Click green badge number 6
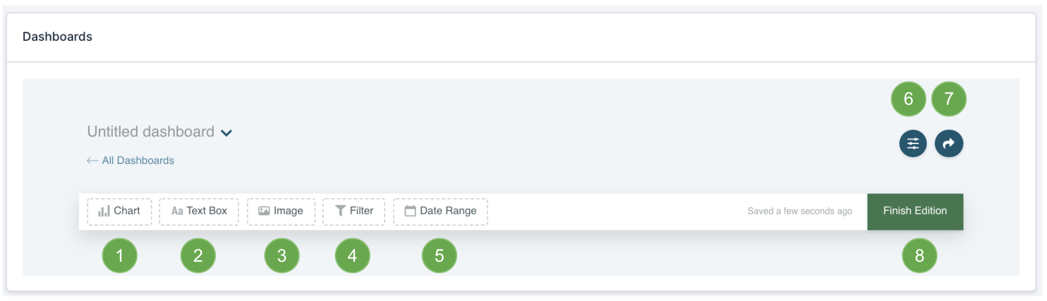The image size is (1047, 301). pos(909,99)
